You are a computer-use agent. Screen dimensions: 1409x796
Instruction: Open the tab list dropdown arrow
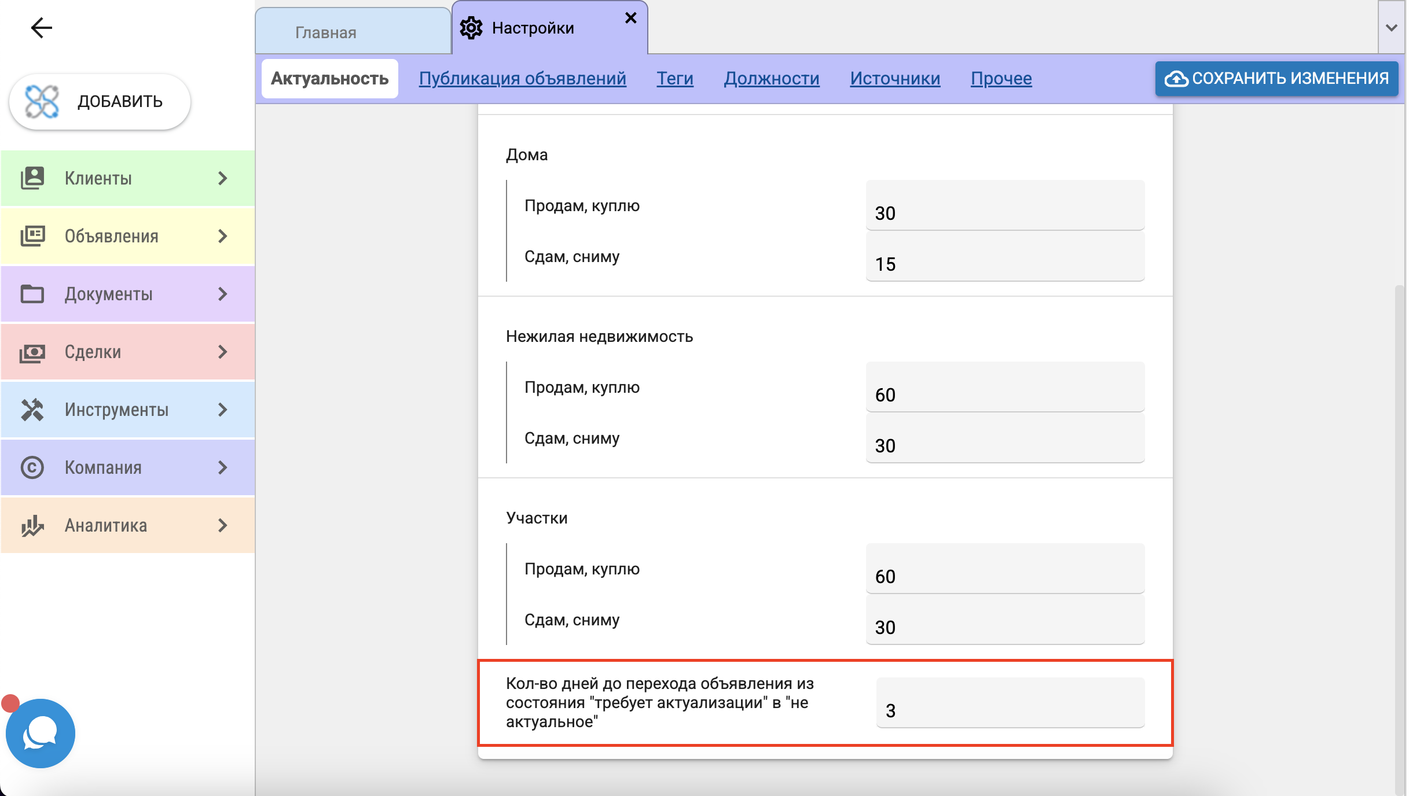tap(1391, 28)
